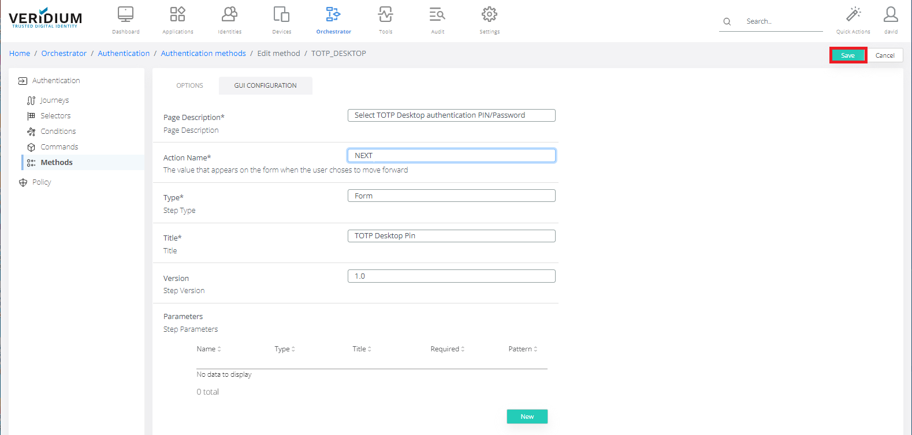Open the Settings gear icon
This screenshot has height=435, width=912.
[x=489, y=14]
